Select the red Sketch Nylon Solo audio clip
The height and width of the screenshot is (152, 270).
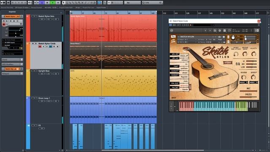pos(113,28)
